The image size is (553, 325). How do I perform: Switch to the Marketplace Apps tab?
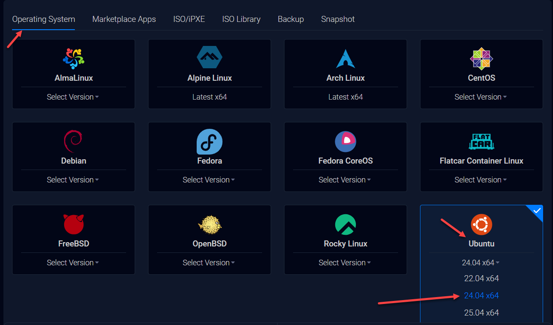tap(124, 19)
